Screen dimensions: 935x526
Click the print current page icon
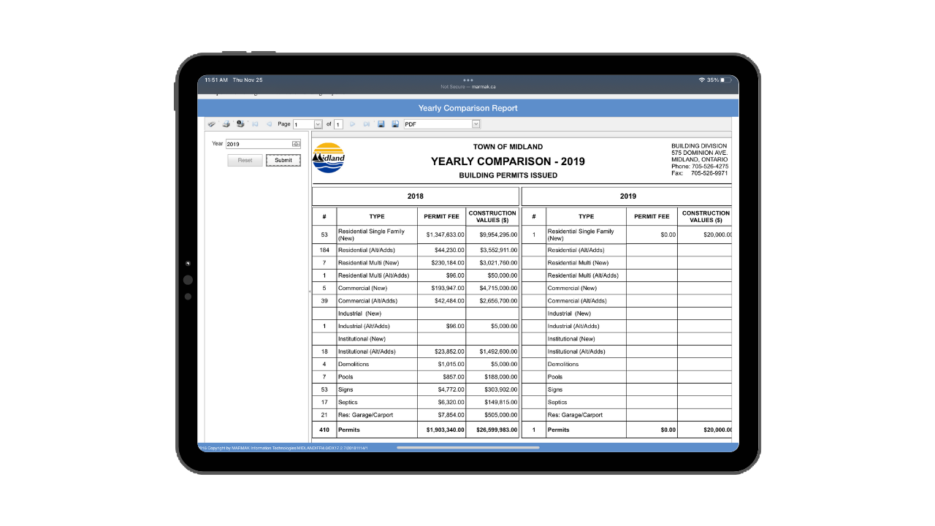click(240, 124)
